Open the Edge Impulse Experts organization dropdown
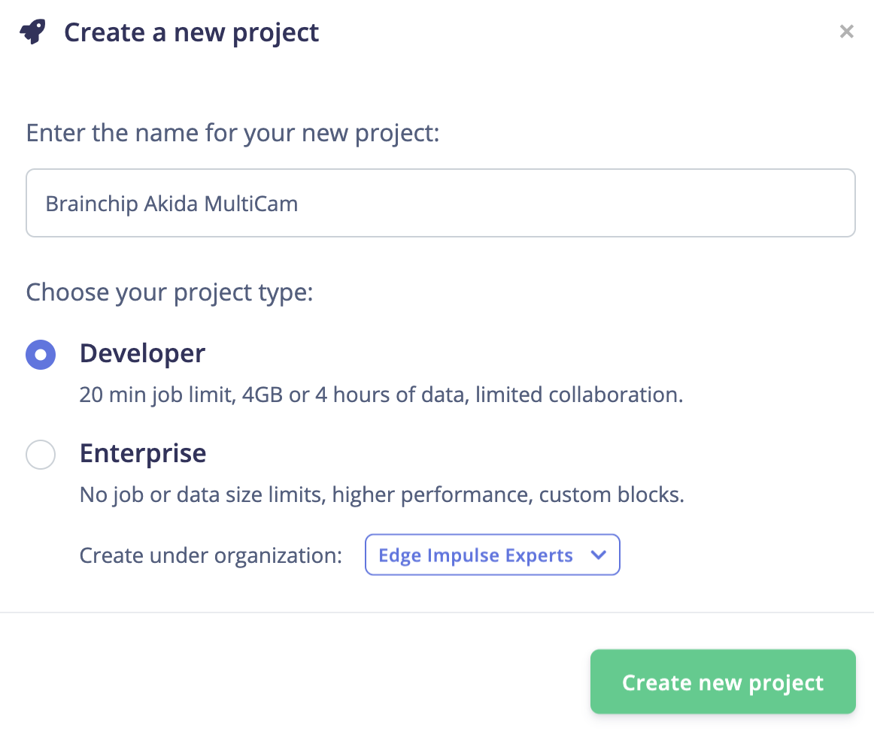The width and height of the screenshot is (874, 741). tap(492, 555)
